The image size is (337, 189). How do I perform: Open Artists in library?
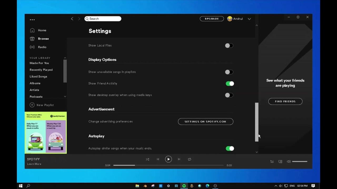[34, 90]
